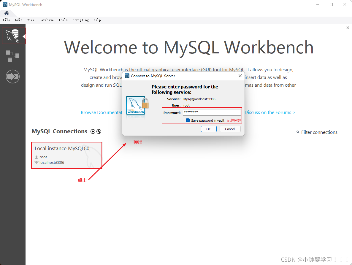352x265 pixels.
Task: Click the root user text on connection tile
Action: 43,157
